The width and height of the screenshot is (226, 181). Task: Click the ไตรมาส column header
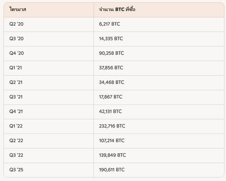click(x=18, y=9)
